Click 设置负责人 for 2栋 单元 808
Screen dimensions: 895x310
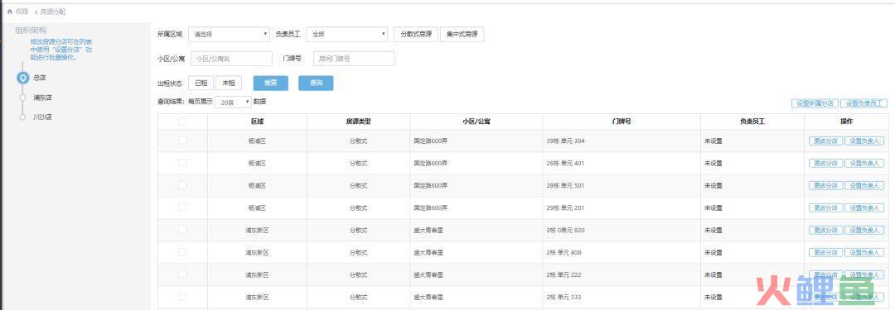pyautogui.click(x=864, y=252)
